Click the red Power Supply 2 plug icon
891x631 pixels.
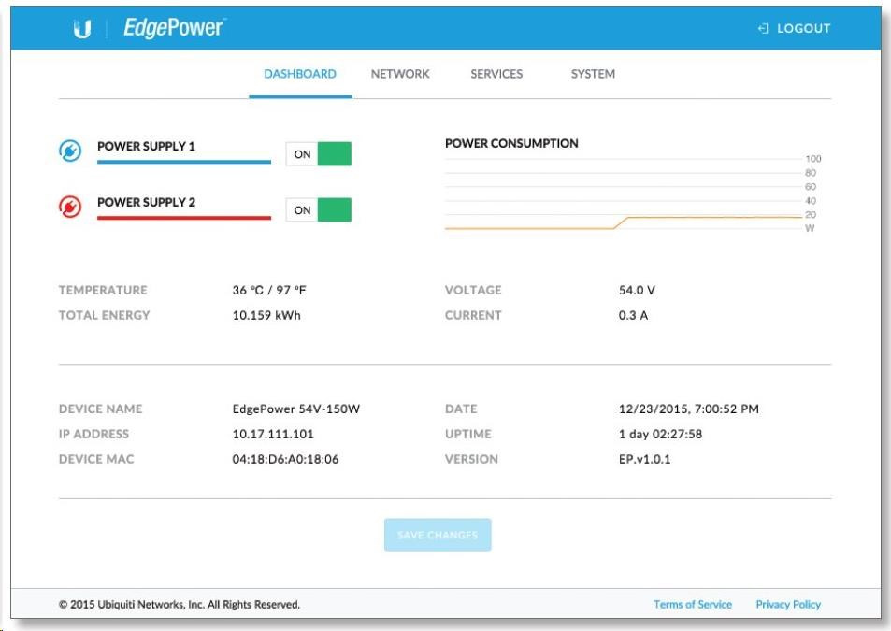tap(70, 208)
